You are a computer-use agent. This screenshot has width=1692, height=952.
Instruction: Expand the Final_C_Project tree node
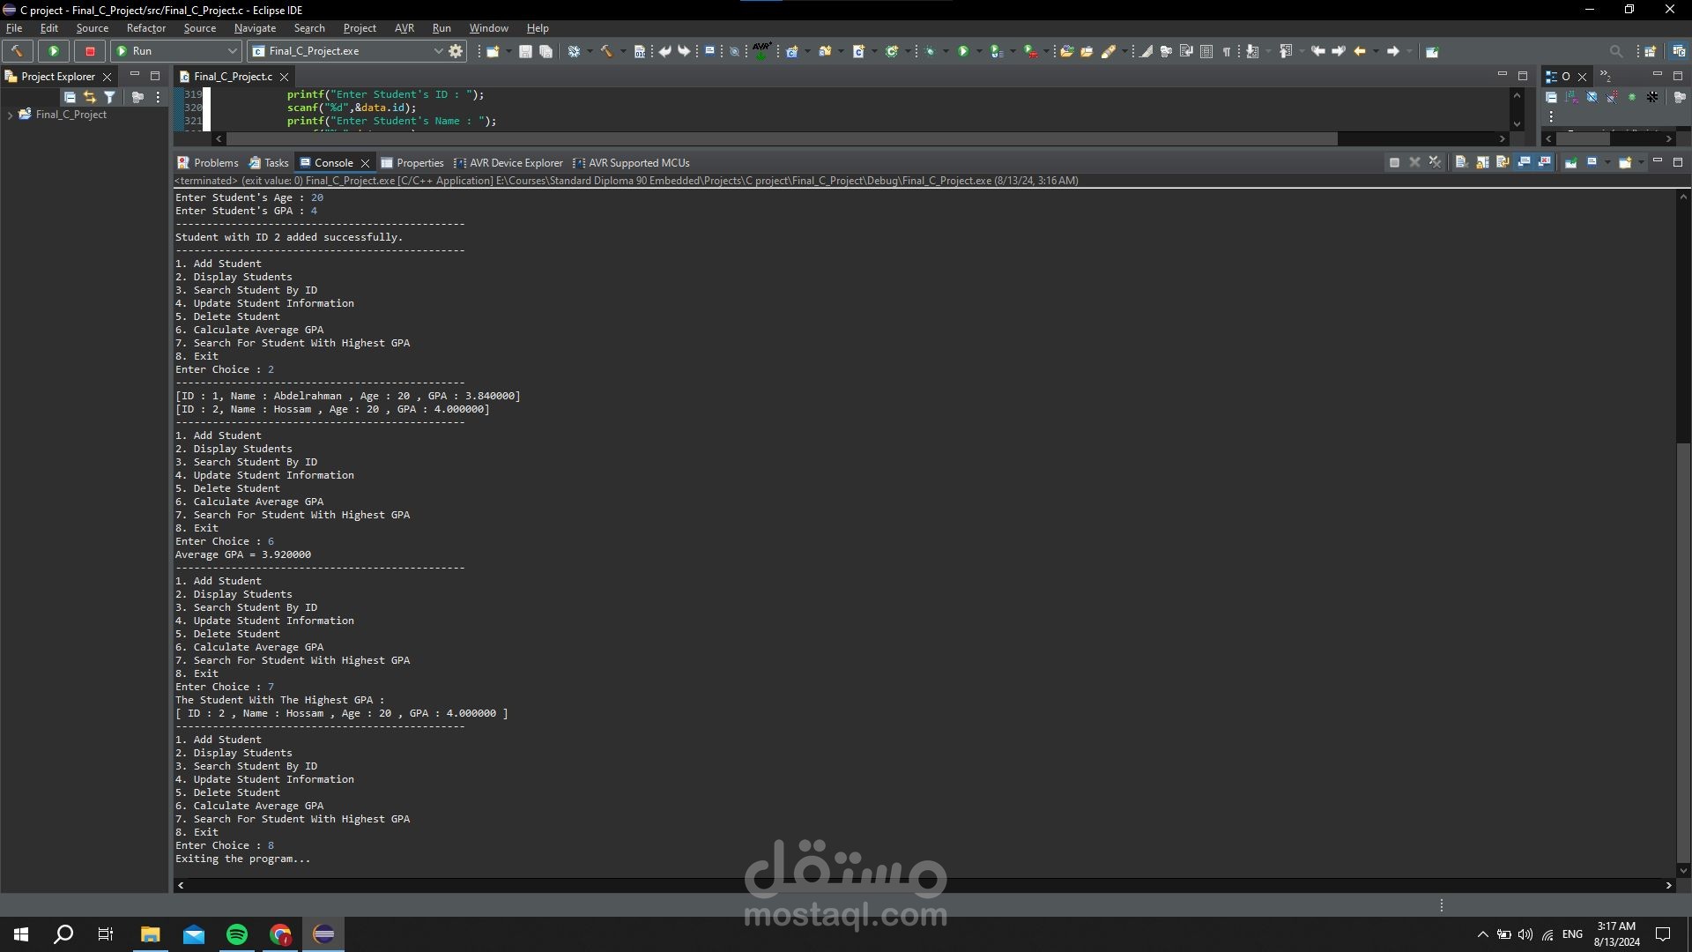[10, 115]
